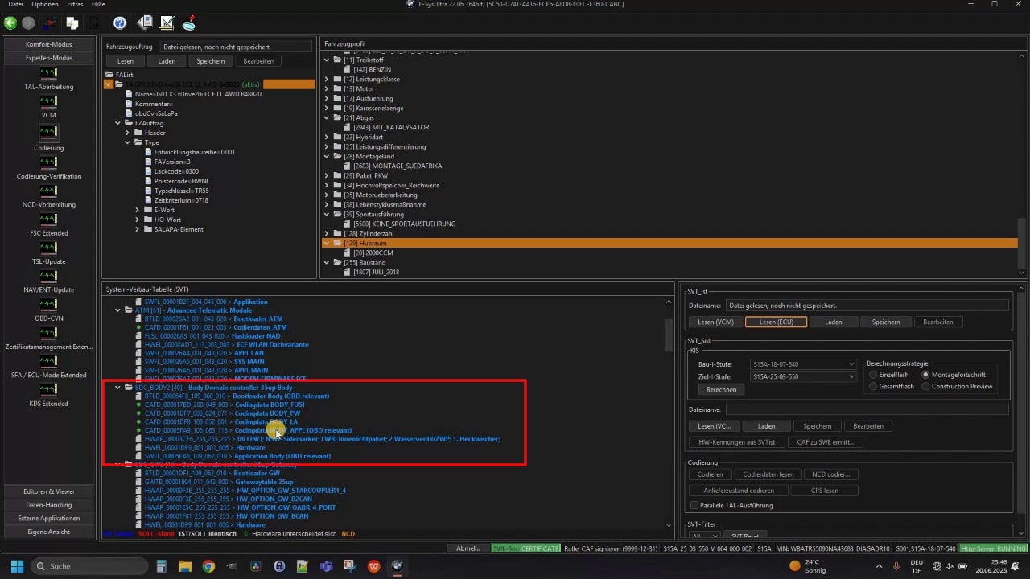Enable Parallele TAL-Ausführung checkbox
This screenshot has height=579, width=1030.
tap(694, 505)
